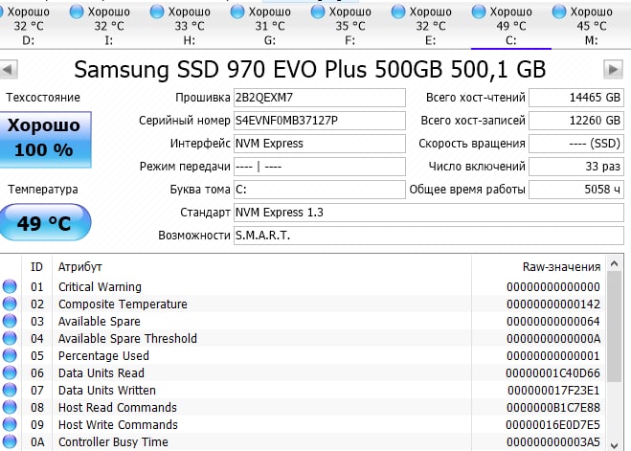Click the Хорошо 100 % health status button

click(45, 139)
